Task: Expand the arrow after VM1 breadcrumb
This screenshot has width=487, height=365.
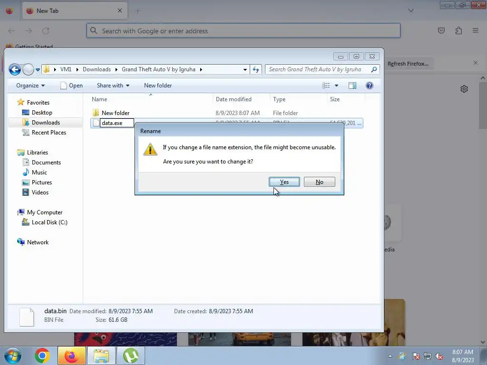Action: (77, 69)
